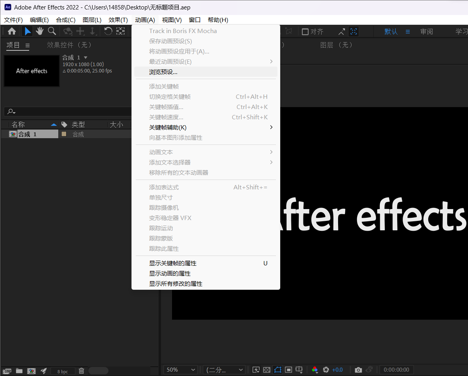
Task: Select the Dolly camera tool
Action: coord(92,31)
